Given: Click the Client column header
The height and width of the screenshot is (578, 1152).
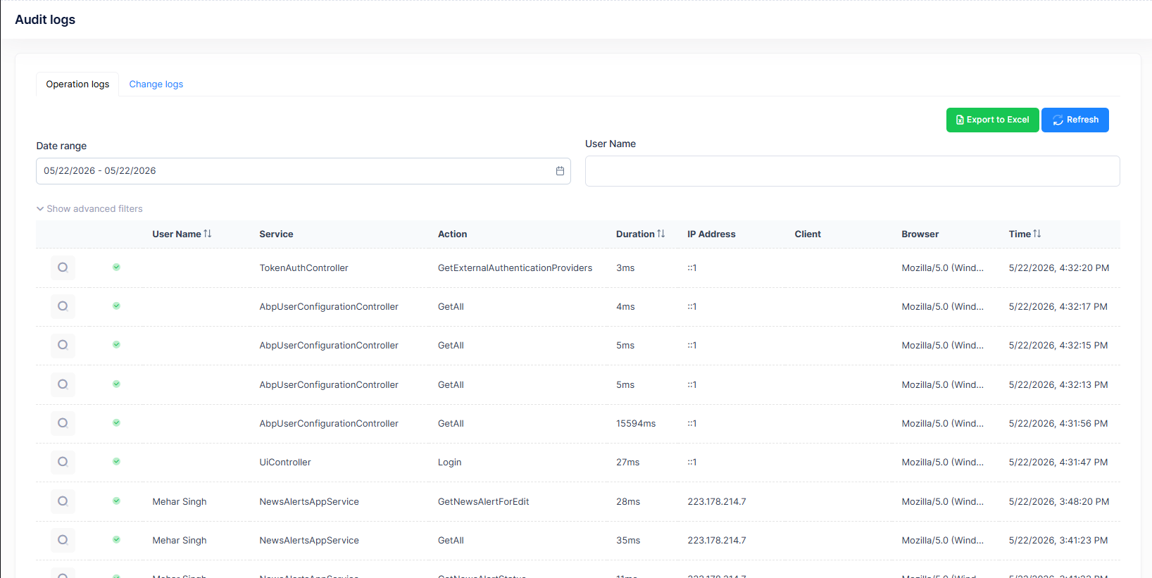Looking at the screenshot, I should pos(808,234).
